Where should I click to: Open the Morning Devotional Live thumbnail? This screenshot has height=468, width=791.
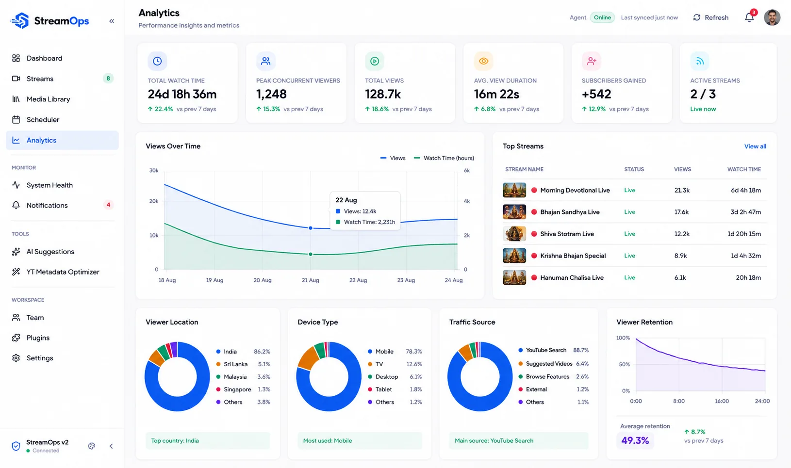tap(514, 190)
